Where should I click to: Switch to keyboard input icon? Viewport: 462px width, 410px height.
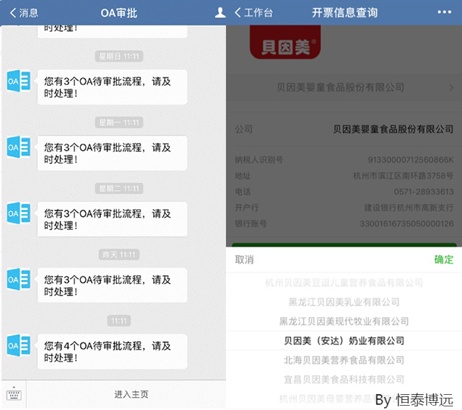14,394
